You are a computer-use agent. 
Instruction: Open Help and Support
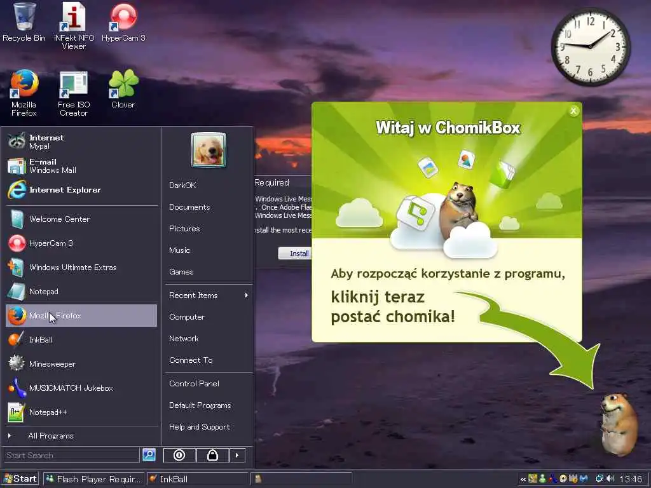tap(208, 427)
